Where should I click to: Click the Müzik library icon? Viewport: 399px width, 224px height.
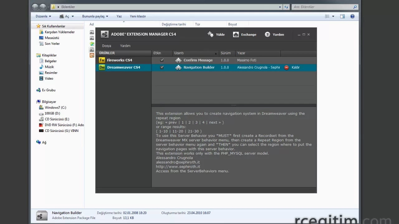click(x=41, y=67)
